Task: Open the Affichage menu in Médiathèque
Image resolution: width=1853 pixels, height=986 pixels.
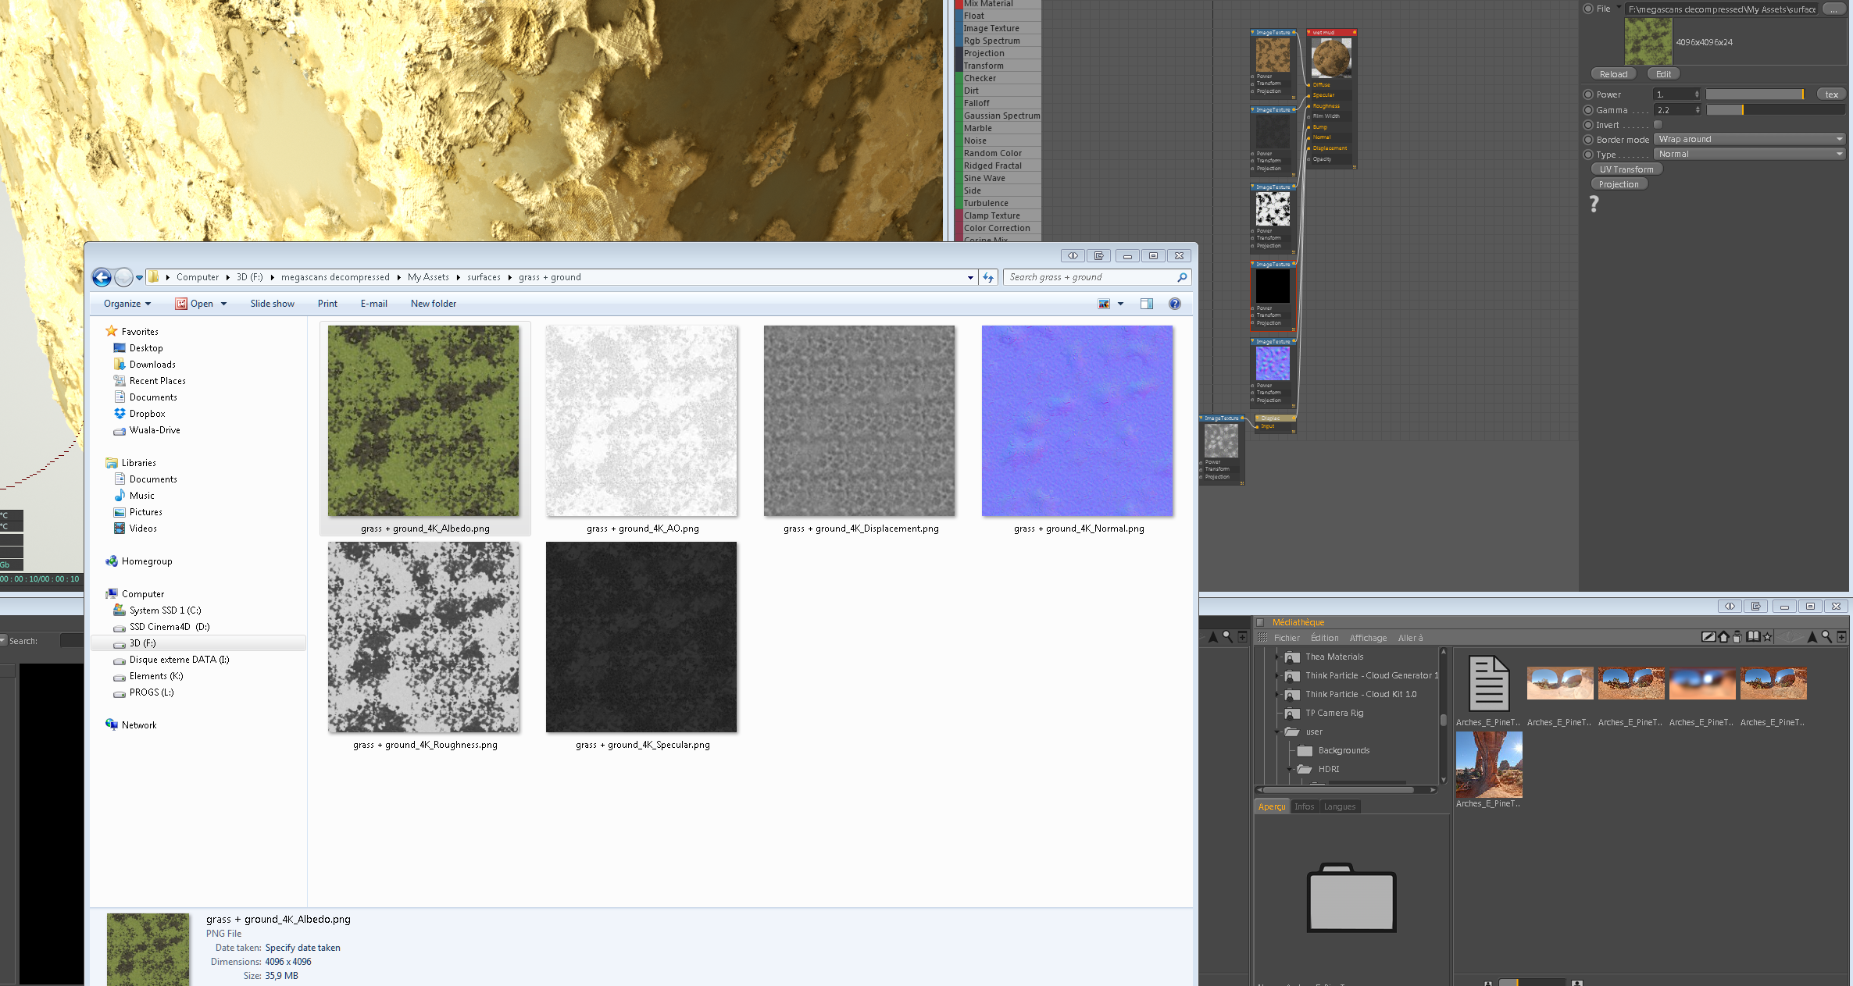Action: tap(1368, 638)
